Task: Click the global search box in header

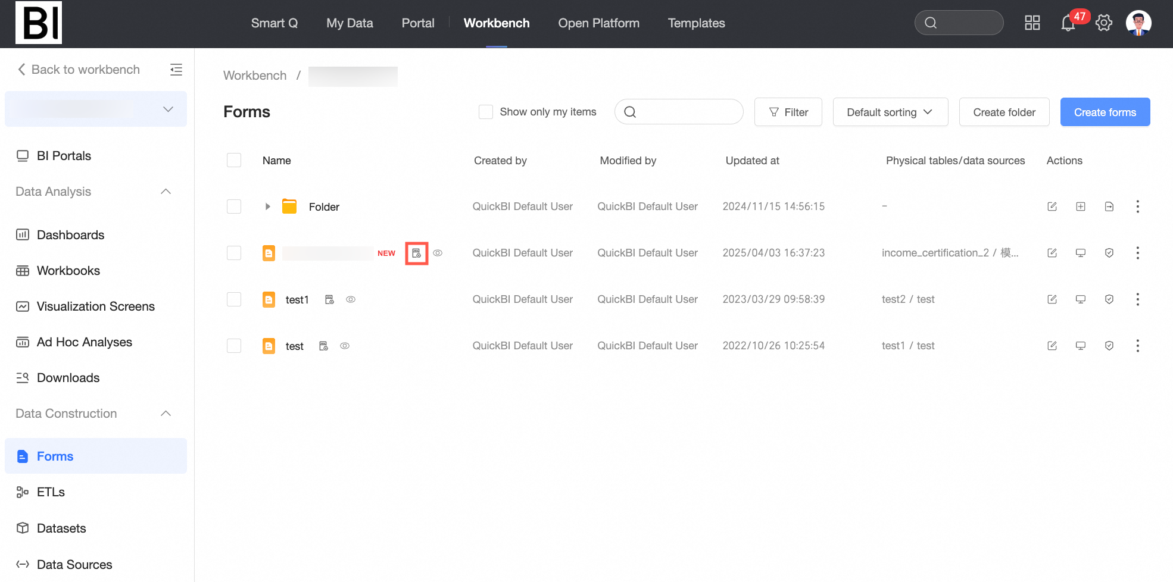Action: 959,23
